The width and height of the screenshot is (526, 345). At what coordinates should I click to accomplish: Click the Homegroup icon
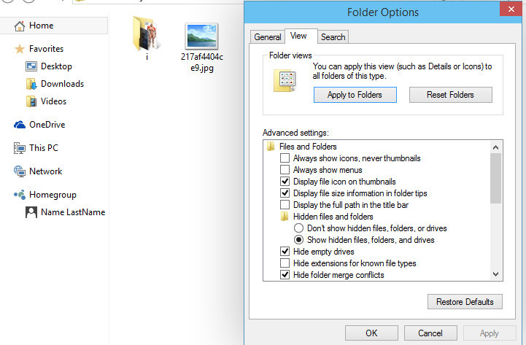pyautogui.click(x=20, y=195)
